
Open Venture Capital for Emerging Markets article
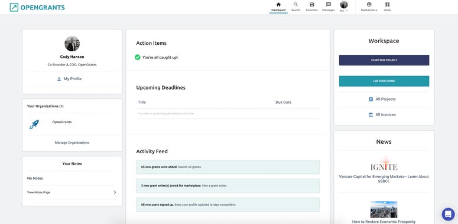(384, 179)
